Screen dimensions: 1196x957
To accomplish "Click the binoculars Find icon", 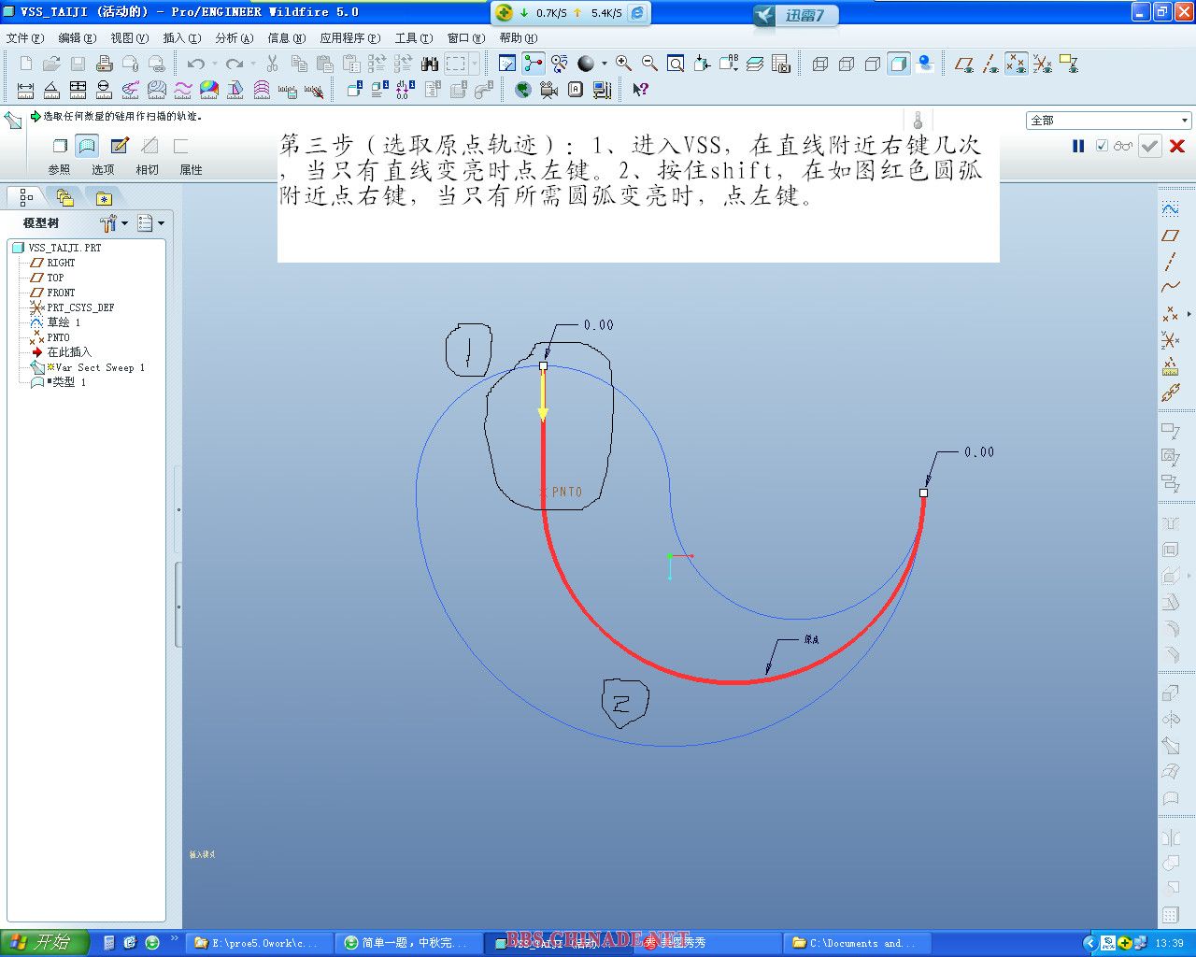I will (x=430, y=64).
